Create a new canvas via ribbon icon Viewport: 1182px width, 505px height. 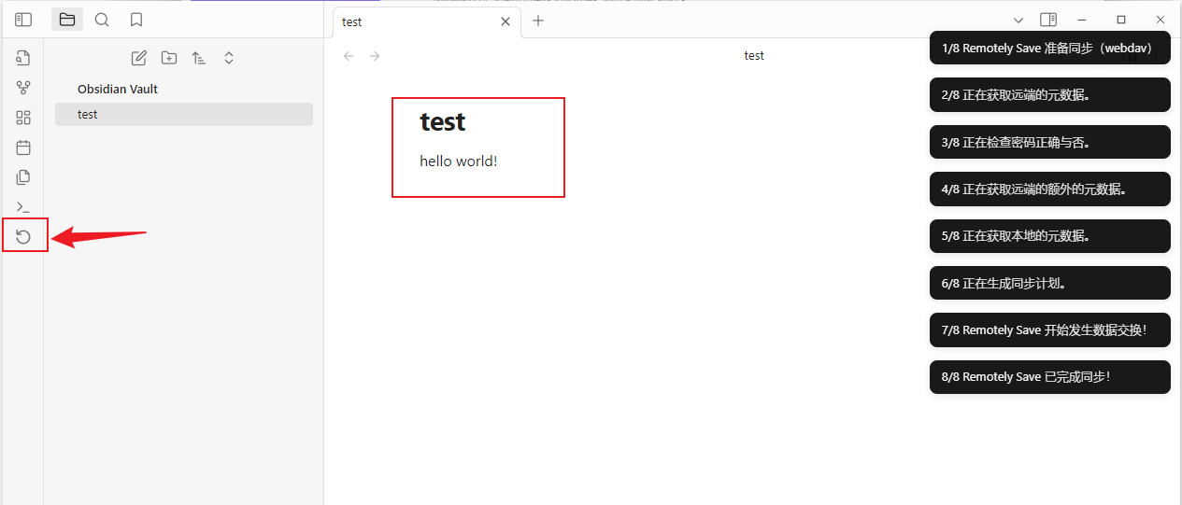[23, 118]
